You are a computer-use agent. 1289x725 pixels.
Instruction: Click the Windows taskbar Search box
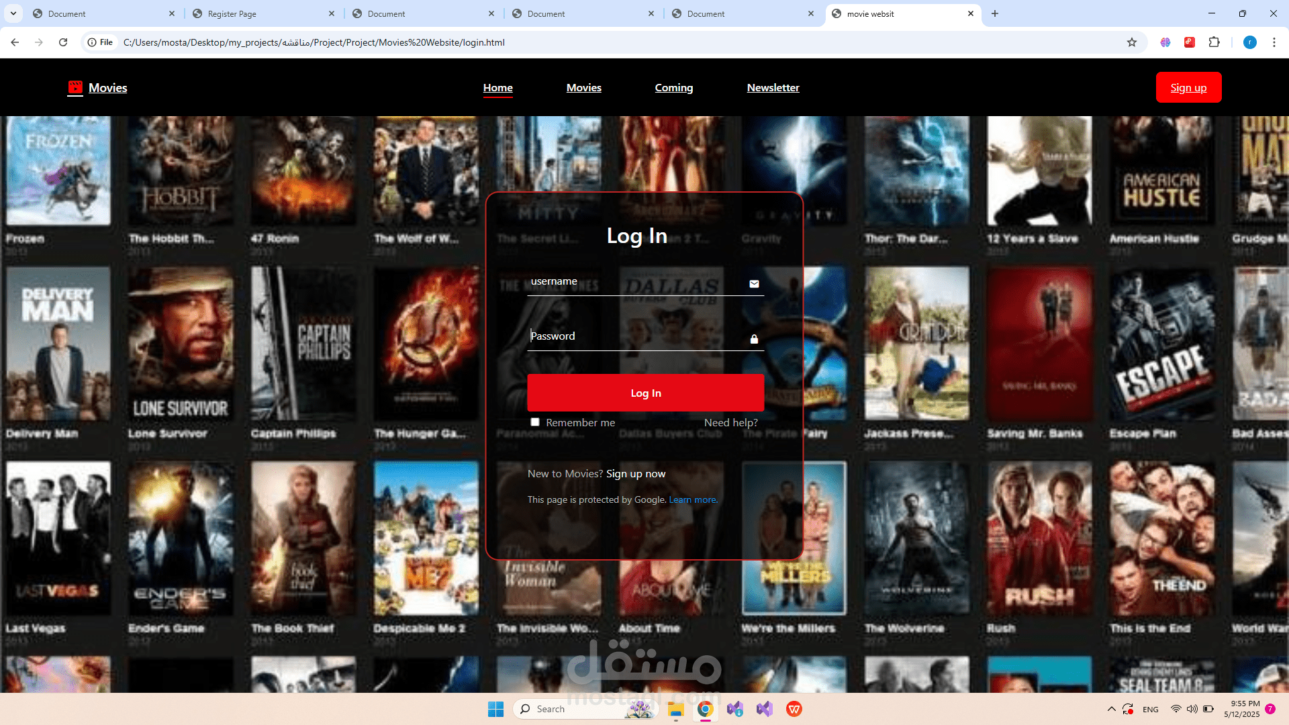pyautogui.click(x=585, y=709)
